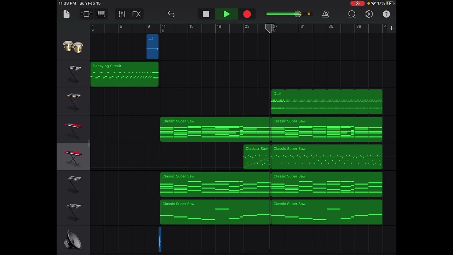The height and width of the screenshot is (255, 453).
Task: Open song settings gear
Action: [369, 14]
